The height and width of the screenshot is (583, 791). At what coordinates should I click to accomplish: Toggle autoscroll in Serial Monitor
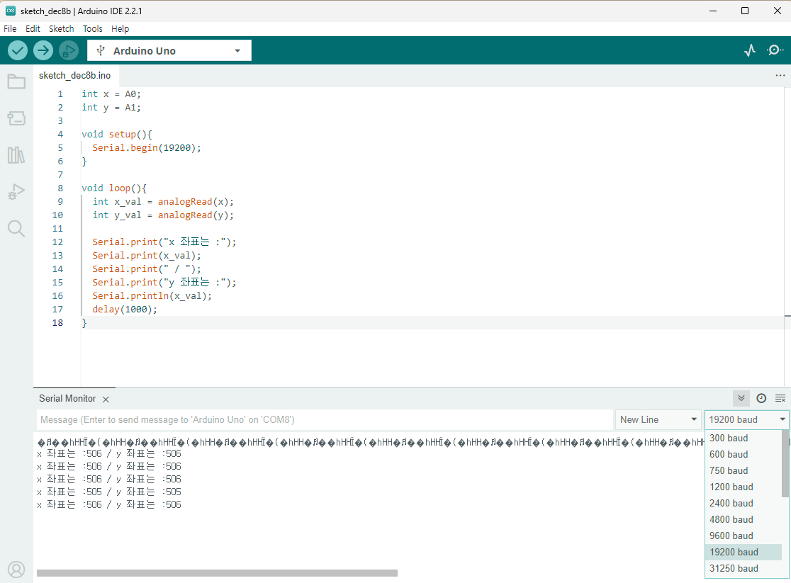741,398
